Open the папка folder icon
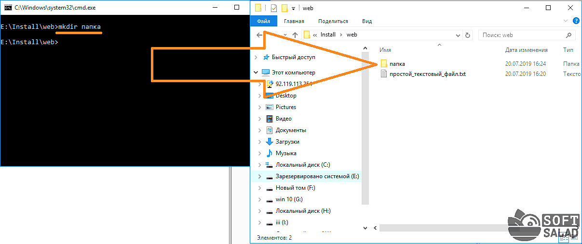 [x=384, y=63]
